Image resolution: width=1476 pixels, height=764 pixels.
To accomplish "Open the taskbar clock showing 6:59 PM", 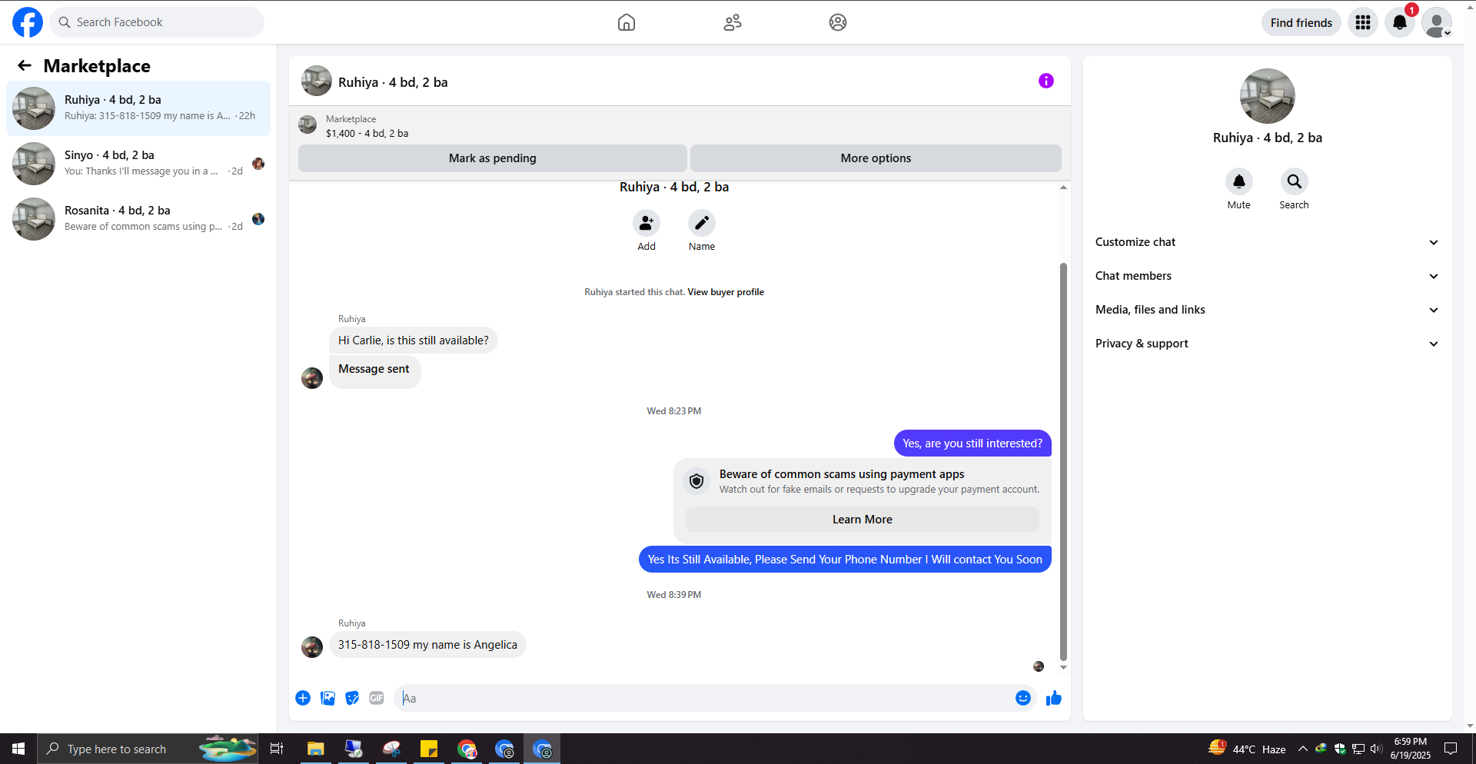I will tap(1411, 749).
